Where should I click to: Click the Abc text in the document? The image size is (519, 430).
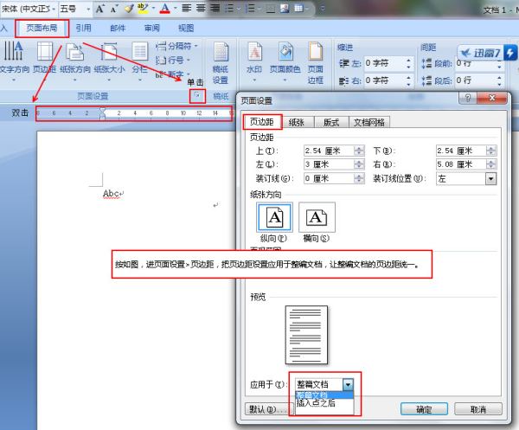tap(111, 193)
